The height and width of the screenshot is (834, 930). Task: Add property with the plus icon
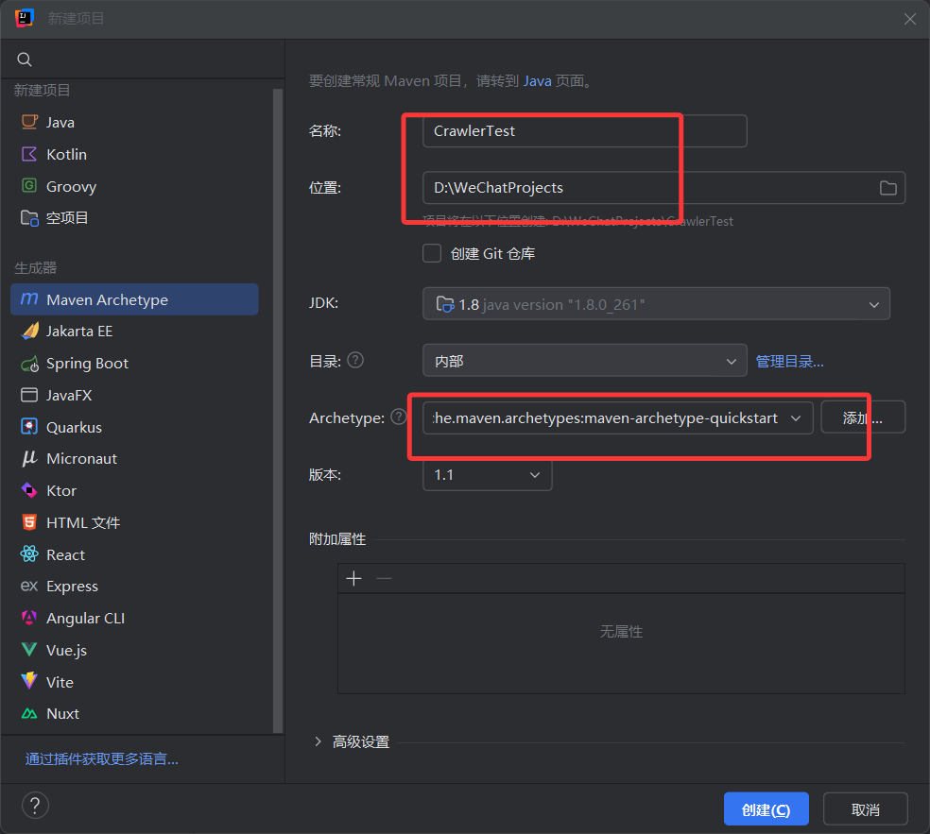[x=353, y=578]
